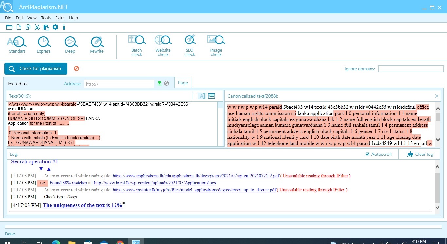447x244 pixels.
Task: Click the Copy icon in toolbar
Action: pyautogui.click(x=28, y=27)
